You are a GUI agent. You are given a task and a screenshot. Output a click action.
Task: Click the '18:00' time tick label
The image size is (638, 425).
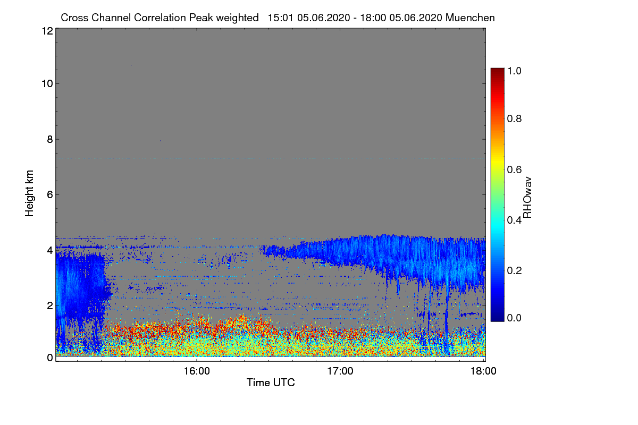[483, 371]
